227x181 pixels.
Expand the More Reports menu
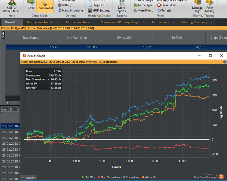point(122,6)
